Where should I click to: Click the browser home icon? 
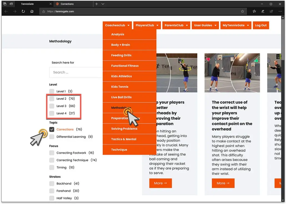point(32,11)
